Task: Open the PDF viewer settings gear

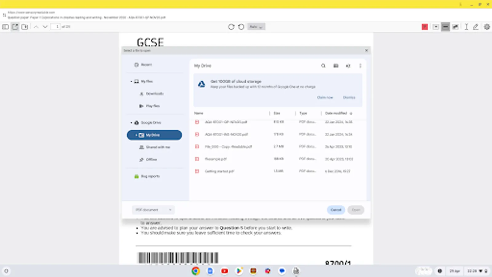Action: (486, 27)
